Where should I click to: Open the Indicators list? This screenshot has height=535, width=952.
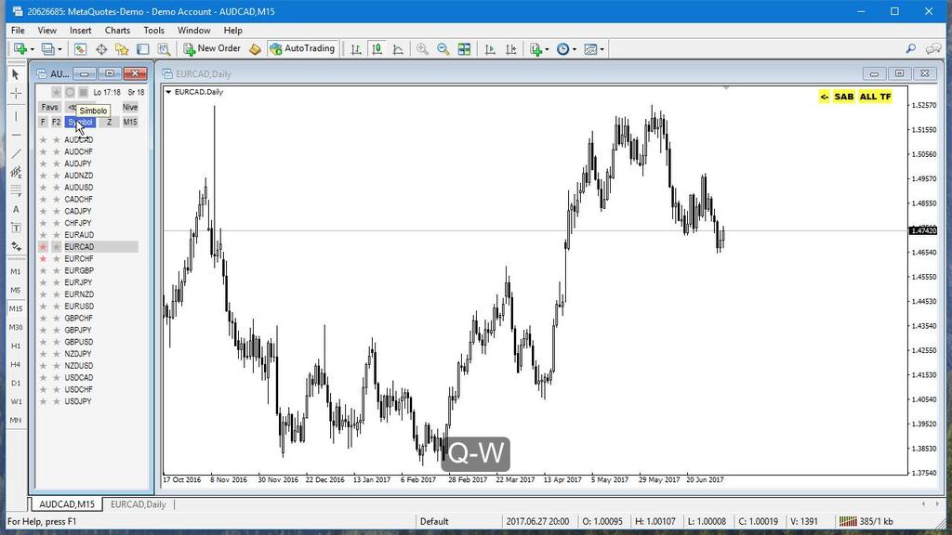(537, 48)
